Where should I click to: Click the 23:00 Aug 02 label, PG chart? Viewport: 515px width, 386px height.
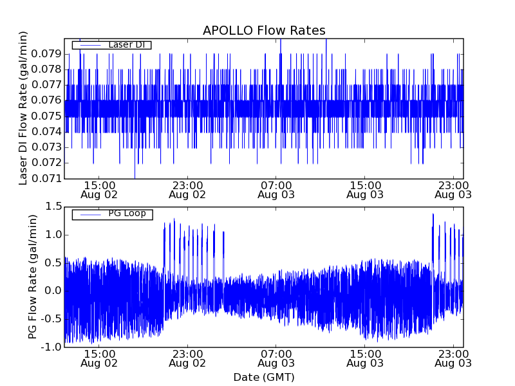pos(187,358)
